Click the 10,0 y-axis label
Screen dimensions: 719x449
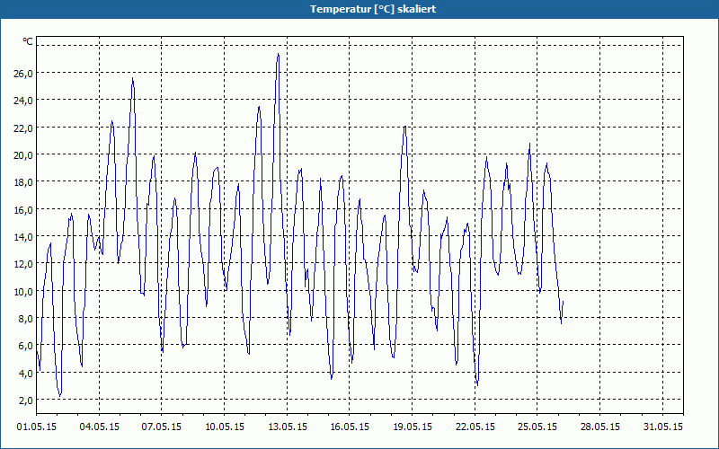23,291
